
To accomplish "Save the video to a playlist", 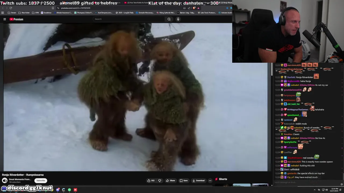I will tap(184, 180).
